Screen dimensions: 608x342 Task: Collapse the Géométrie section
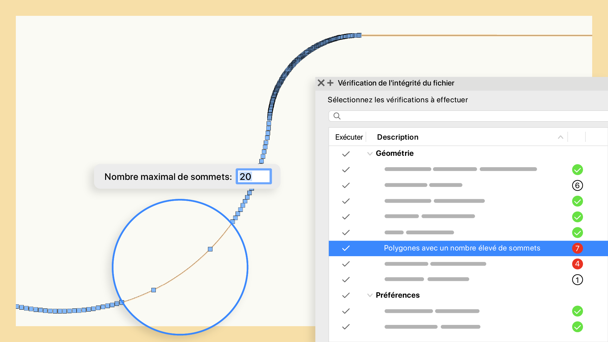click(x=370, y=154)
